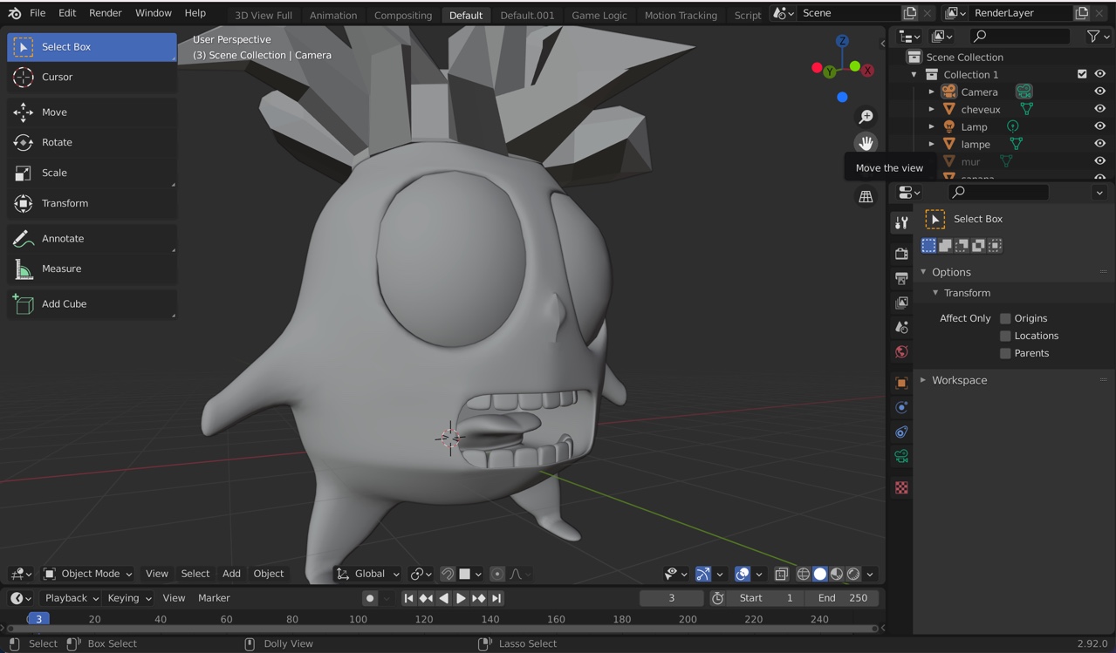The width and height of the screenshot is (1116, 653).
Task: Choose the Rotate tool
Action: pyautogui.click(x=92, y=142)
